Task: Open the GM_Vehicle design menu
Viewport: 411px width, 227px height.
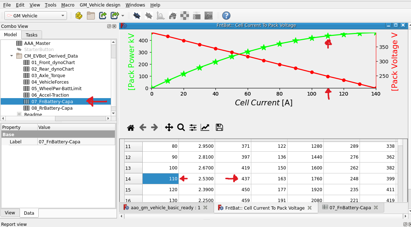Action: tap(100, 5)
